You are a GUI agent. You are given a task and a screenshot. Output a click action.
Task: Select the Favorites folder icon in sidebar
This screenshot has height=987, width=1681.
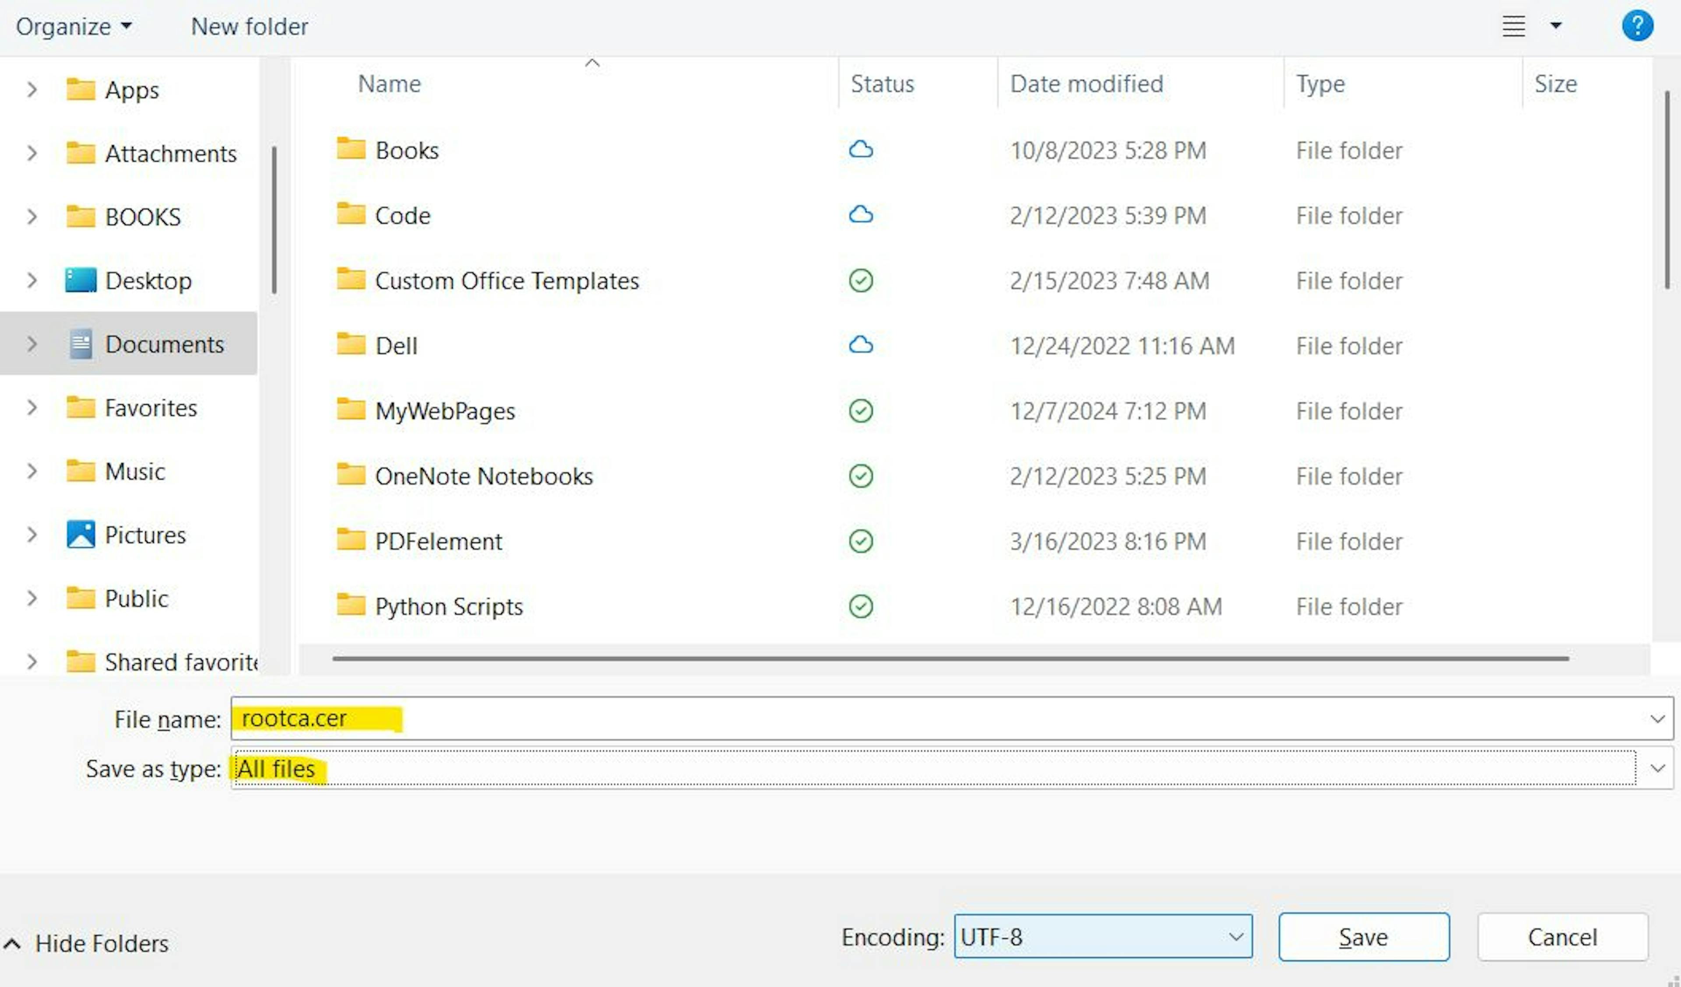[x=81, y=407]
